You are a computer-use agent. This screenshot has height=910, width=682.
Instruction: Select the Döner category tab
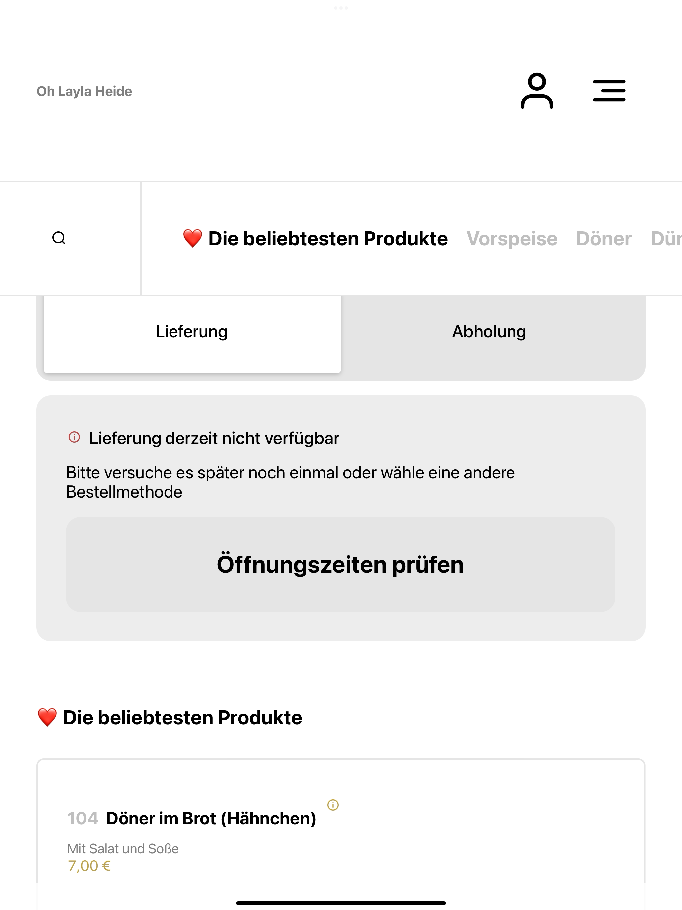click(604, 239)
